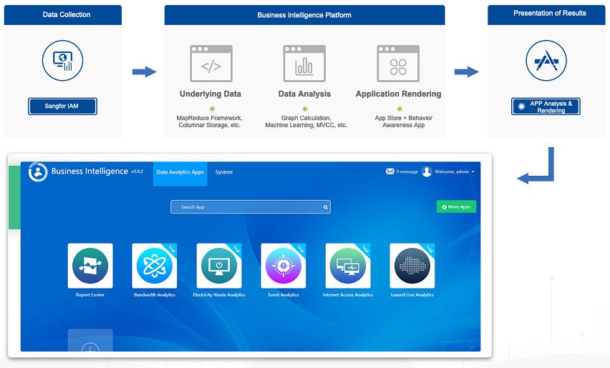
Task: Open the Report Center app icon
Action: [90, 266]
